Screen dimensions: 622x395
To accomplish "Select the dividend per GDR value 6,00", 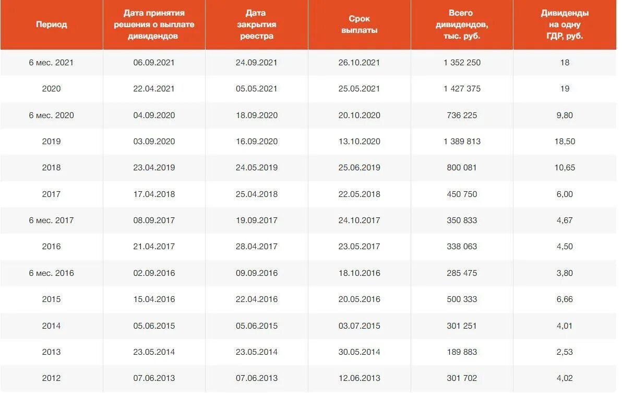I will (565, 195).
